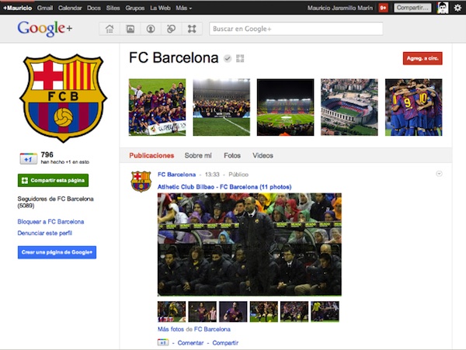The image size is (466, 350).
Task: Click Crear una página de Google+ button
Action: 57,252
